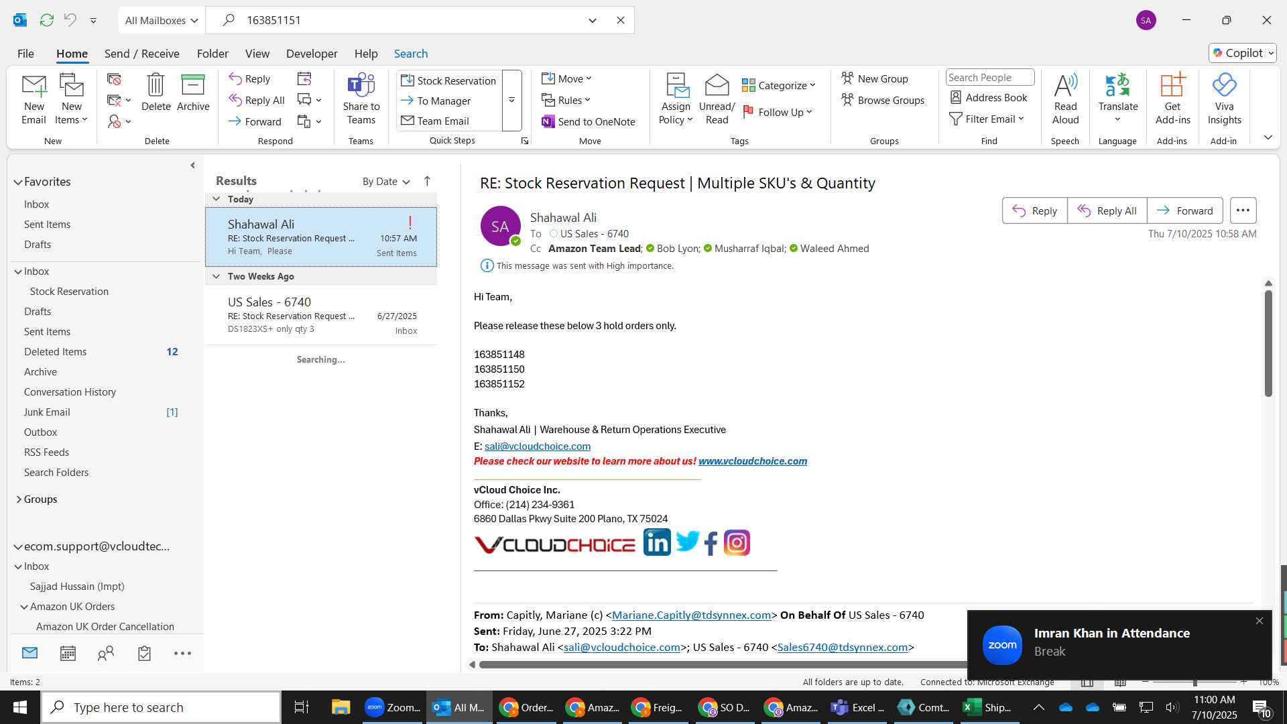The width and height of the screenshot is (1287, 724).
Task: Click the Mail icon in navigation bar
Action: click(x=29, y=653)
